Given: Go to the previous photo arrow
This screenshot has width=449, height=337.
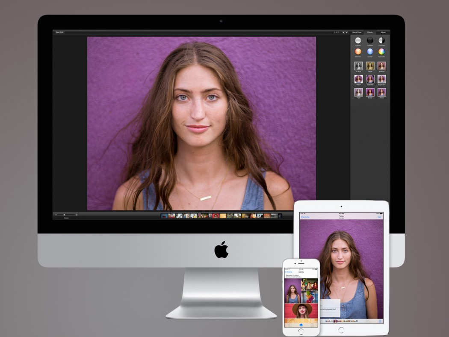Looking at the screenshot, I should (x=343, y=32).
